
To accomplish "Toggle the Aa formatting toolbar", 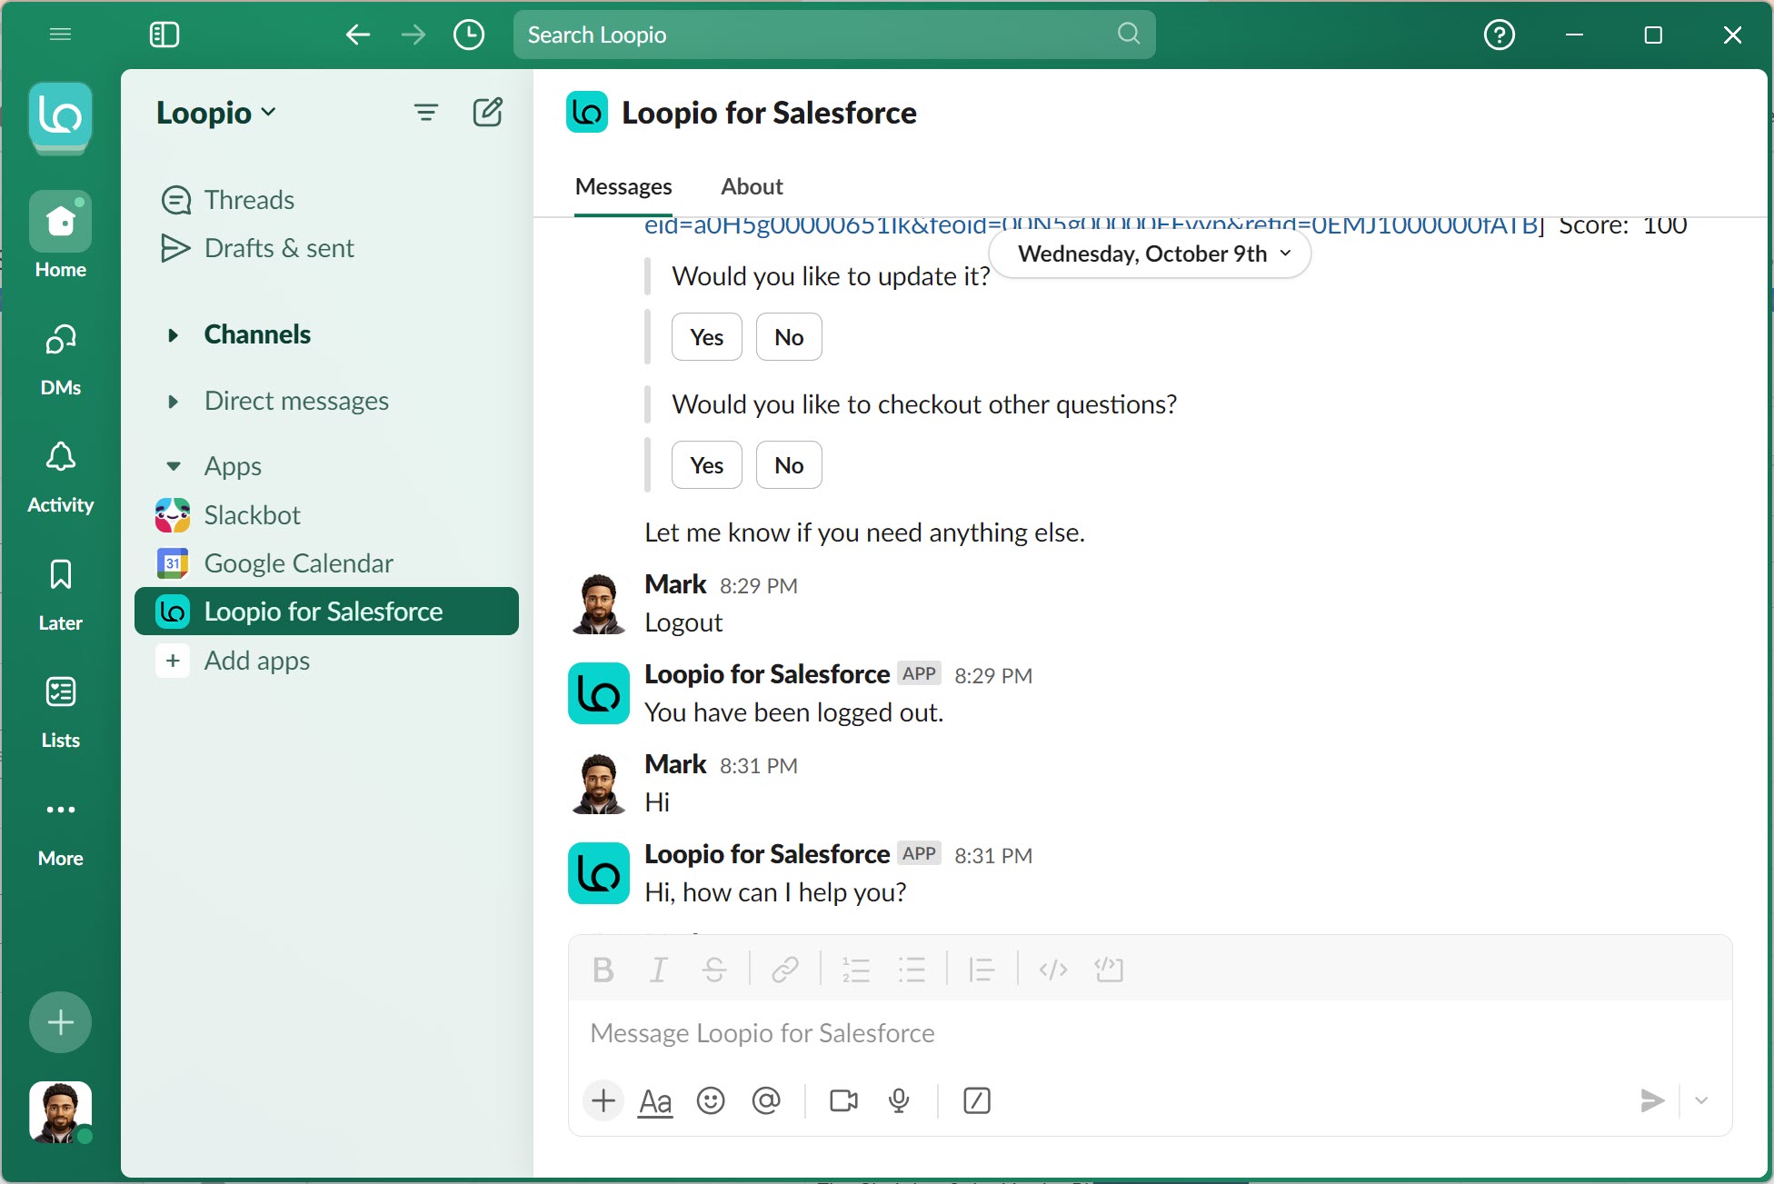I will point(655,1101).
